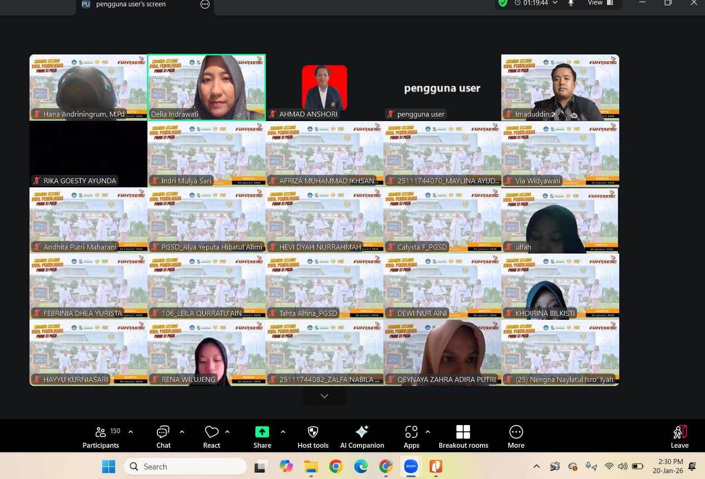
Task: Expand Chat options arrow
Action: (182, 432)
